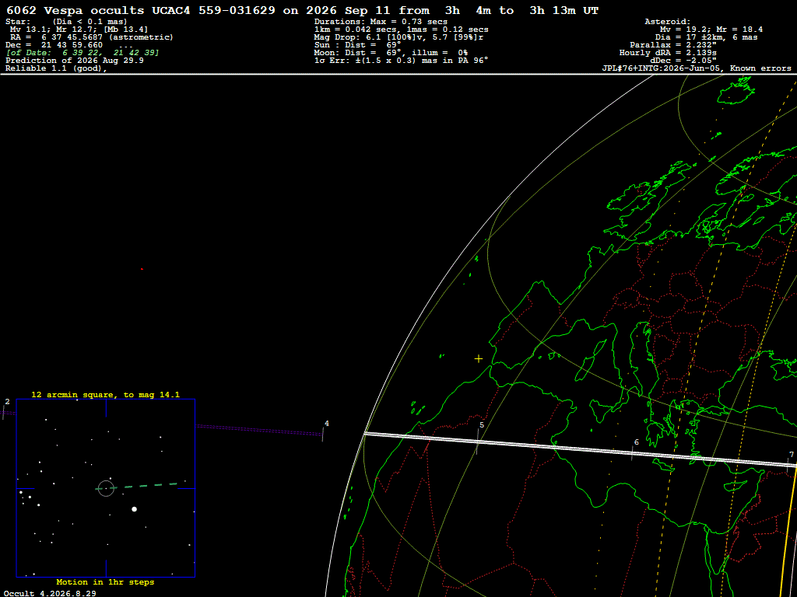Click the 'Reliable 1.1 (good)' text
The image size is (797, 597).
[56, 68]
